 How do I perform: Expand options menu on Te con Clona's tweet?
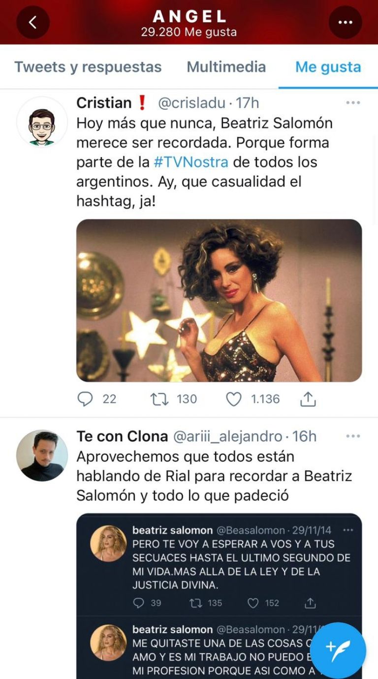353,436
